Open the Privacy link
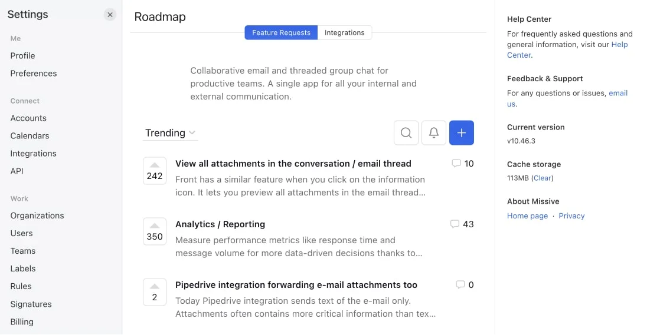 click(x=571, y=216)
